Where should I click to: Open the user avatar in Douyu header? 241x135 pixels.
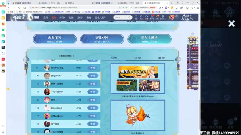[x=171, y=17]
